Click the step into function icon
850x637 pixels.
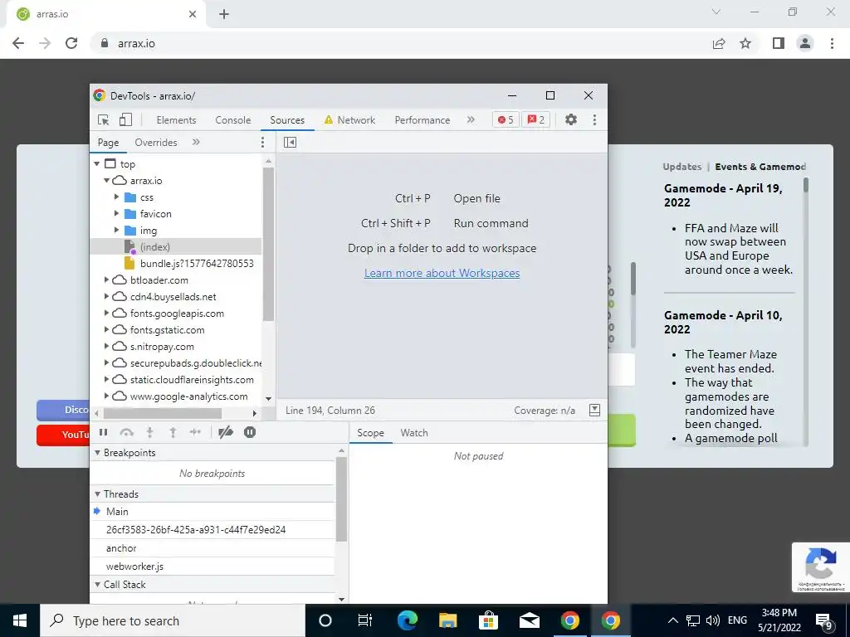click(x=149, y=432)
